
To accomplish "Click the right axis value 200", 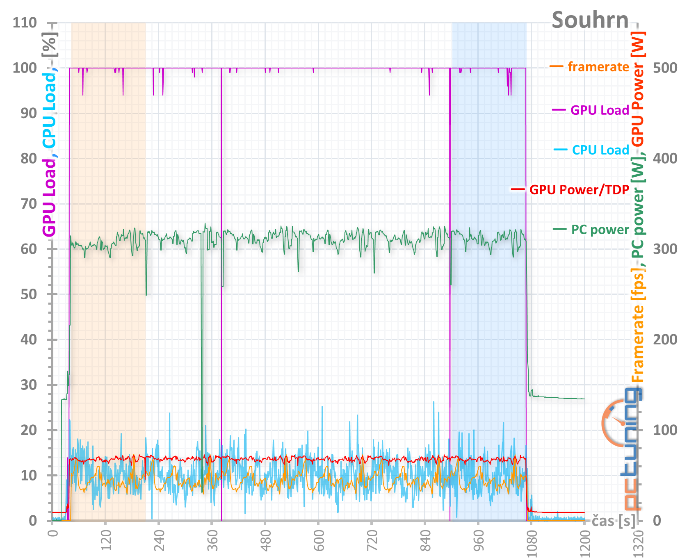I will [665, 339].
